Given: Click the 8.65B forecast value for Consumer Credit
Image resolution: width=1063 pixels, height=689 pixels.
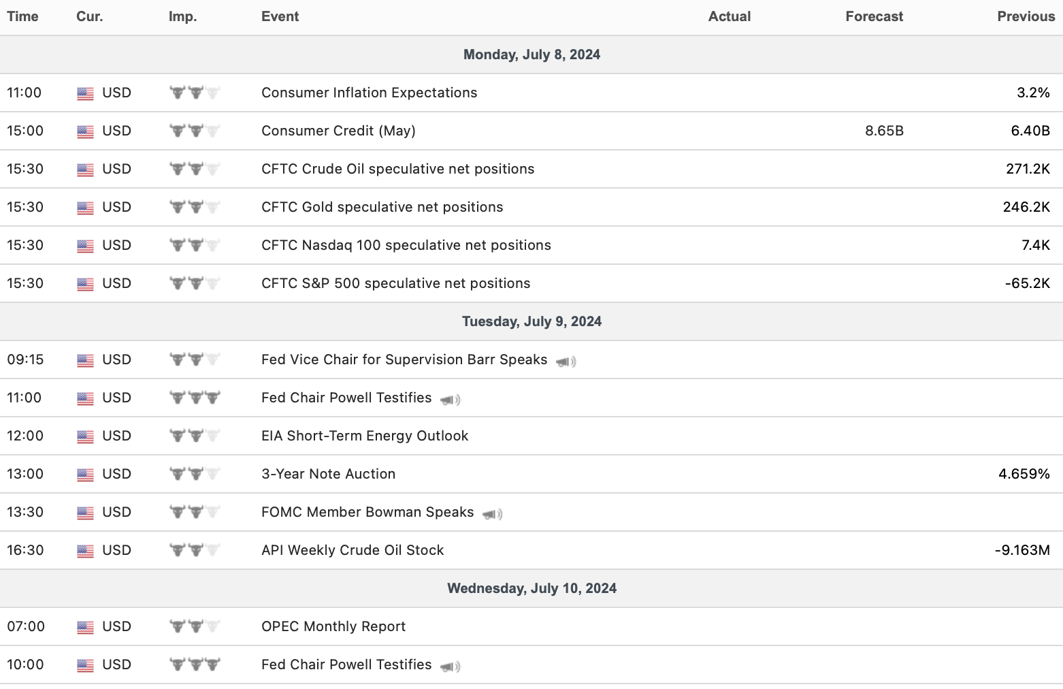Looking at the screenshot, I should 884,131.
